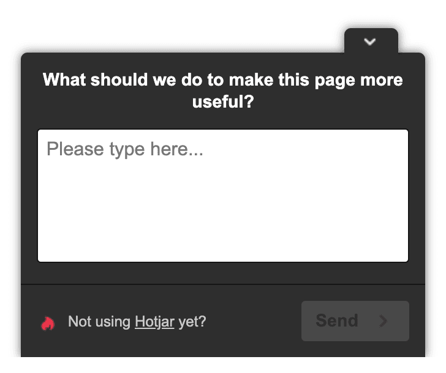
Task: Click the arrow inside the Send button
Action: (384, 321)
